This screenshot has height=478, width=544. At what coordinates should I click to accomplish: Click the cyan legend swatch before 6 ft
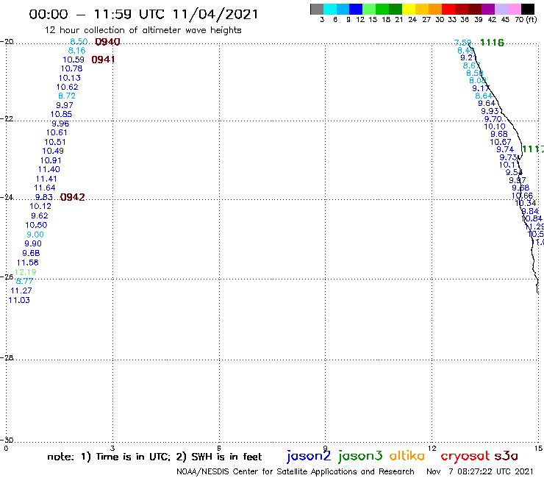(330, 10)
